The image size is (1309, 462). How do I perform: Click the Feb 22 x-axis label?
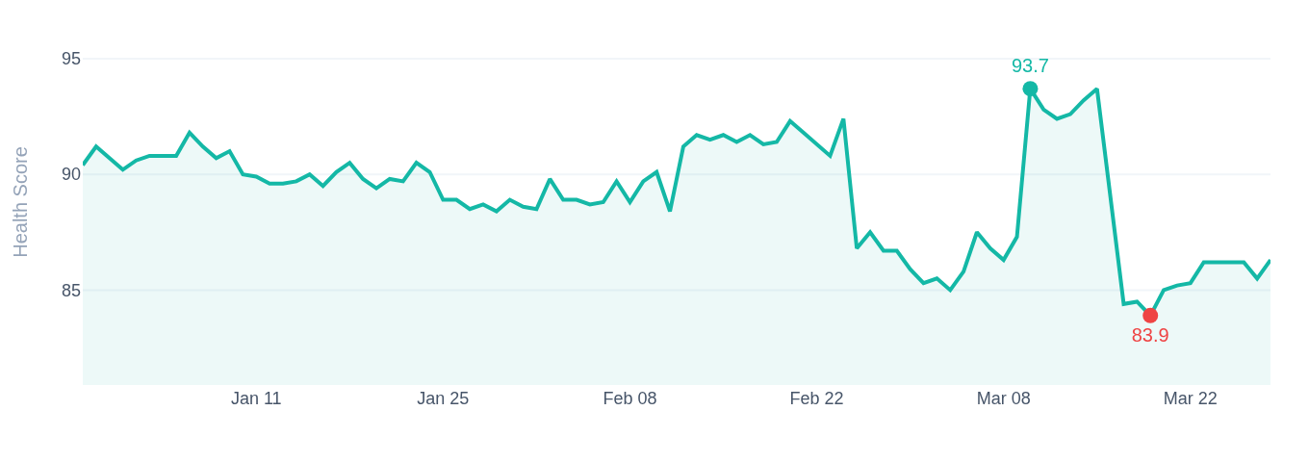(x=816, y=398)
